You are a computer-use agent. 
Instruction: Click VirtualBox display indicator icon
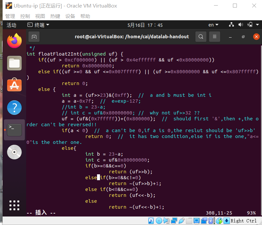(x=197, y=221)
